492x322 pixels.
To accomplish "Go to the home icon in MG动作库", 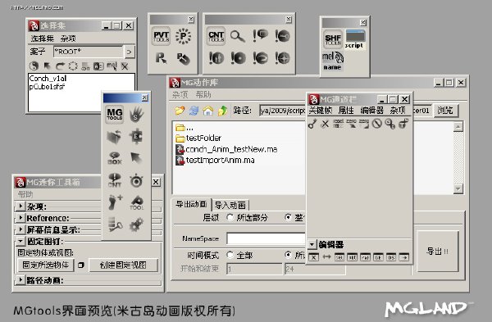I will click(208, 111).
